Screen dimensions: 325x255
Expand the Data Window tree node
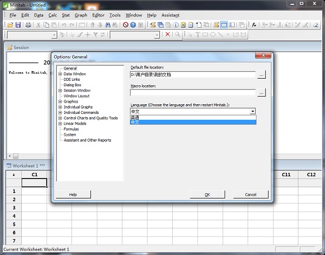(x=60, y=74)
